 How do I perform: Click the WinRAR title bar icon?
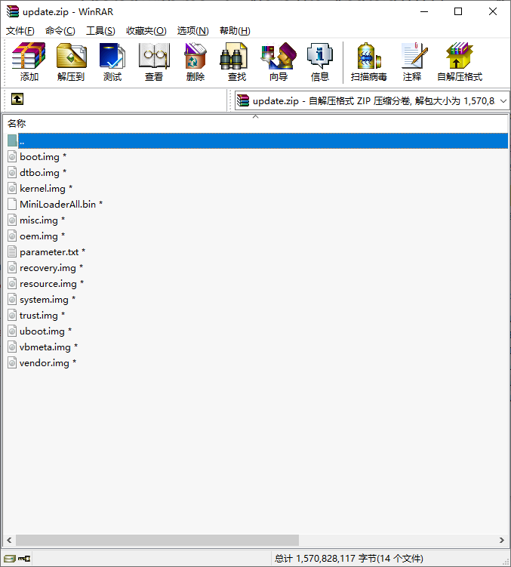tap(13, 11)
